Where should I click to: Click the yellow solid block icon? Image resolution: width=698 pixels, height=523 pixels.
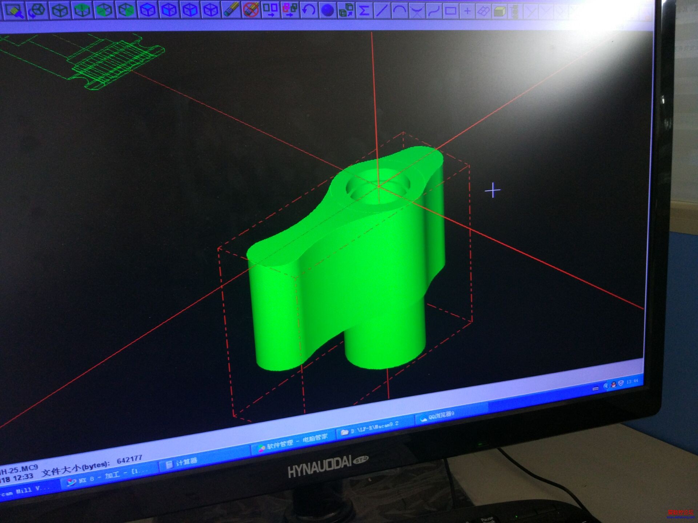pyautogui.click(x=500, y=12)
